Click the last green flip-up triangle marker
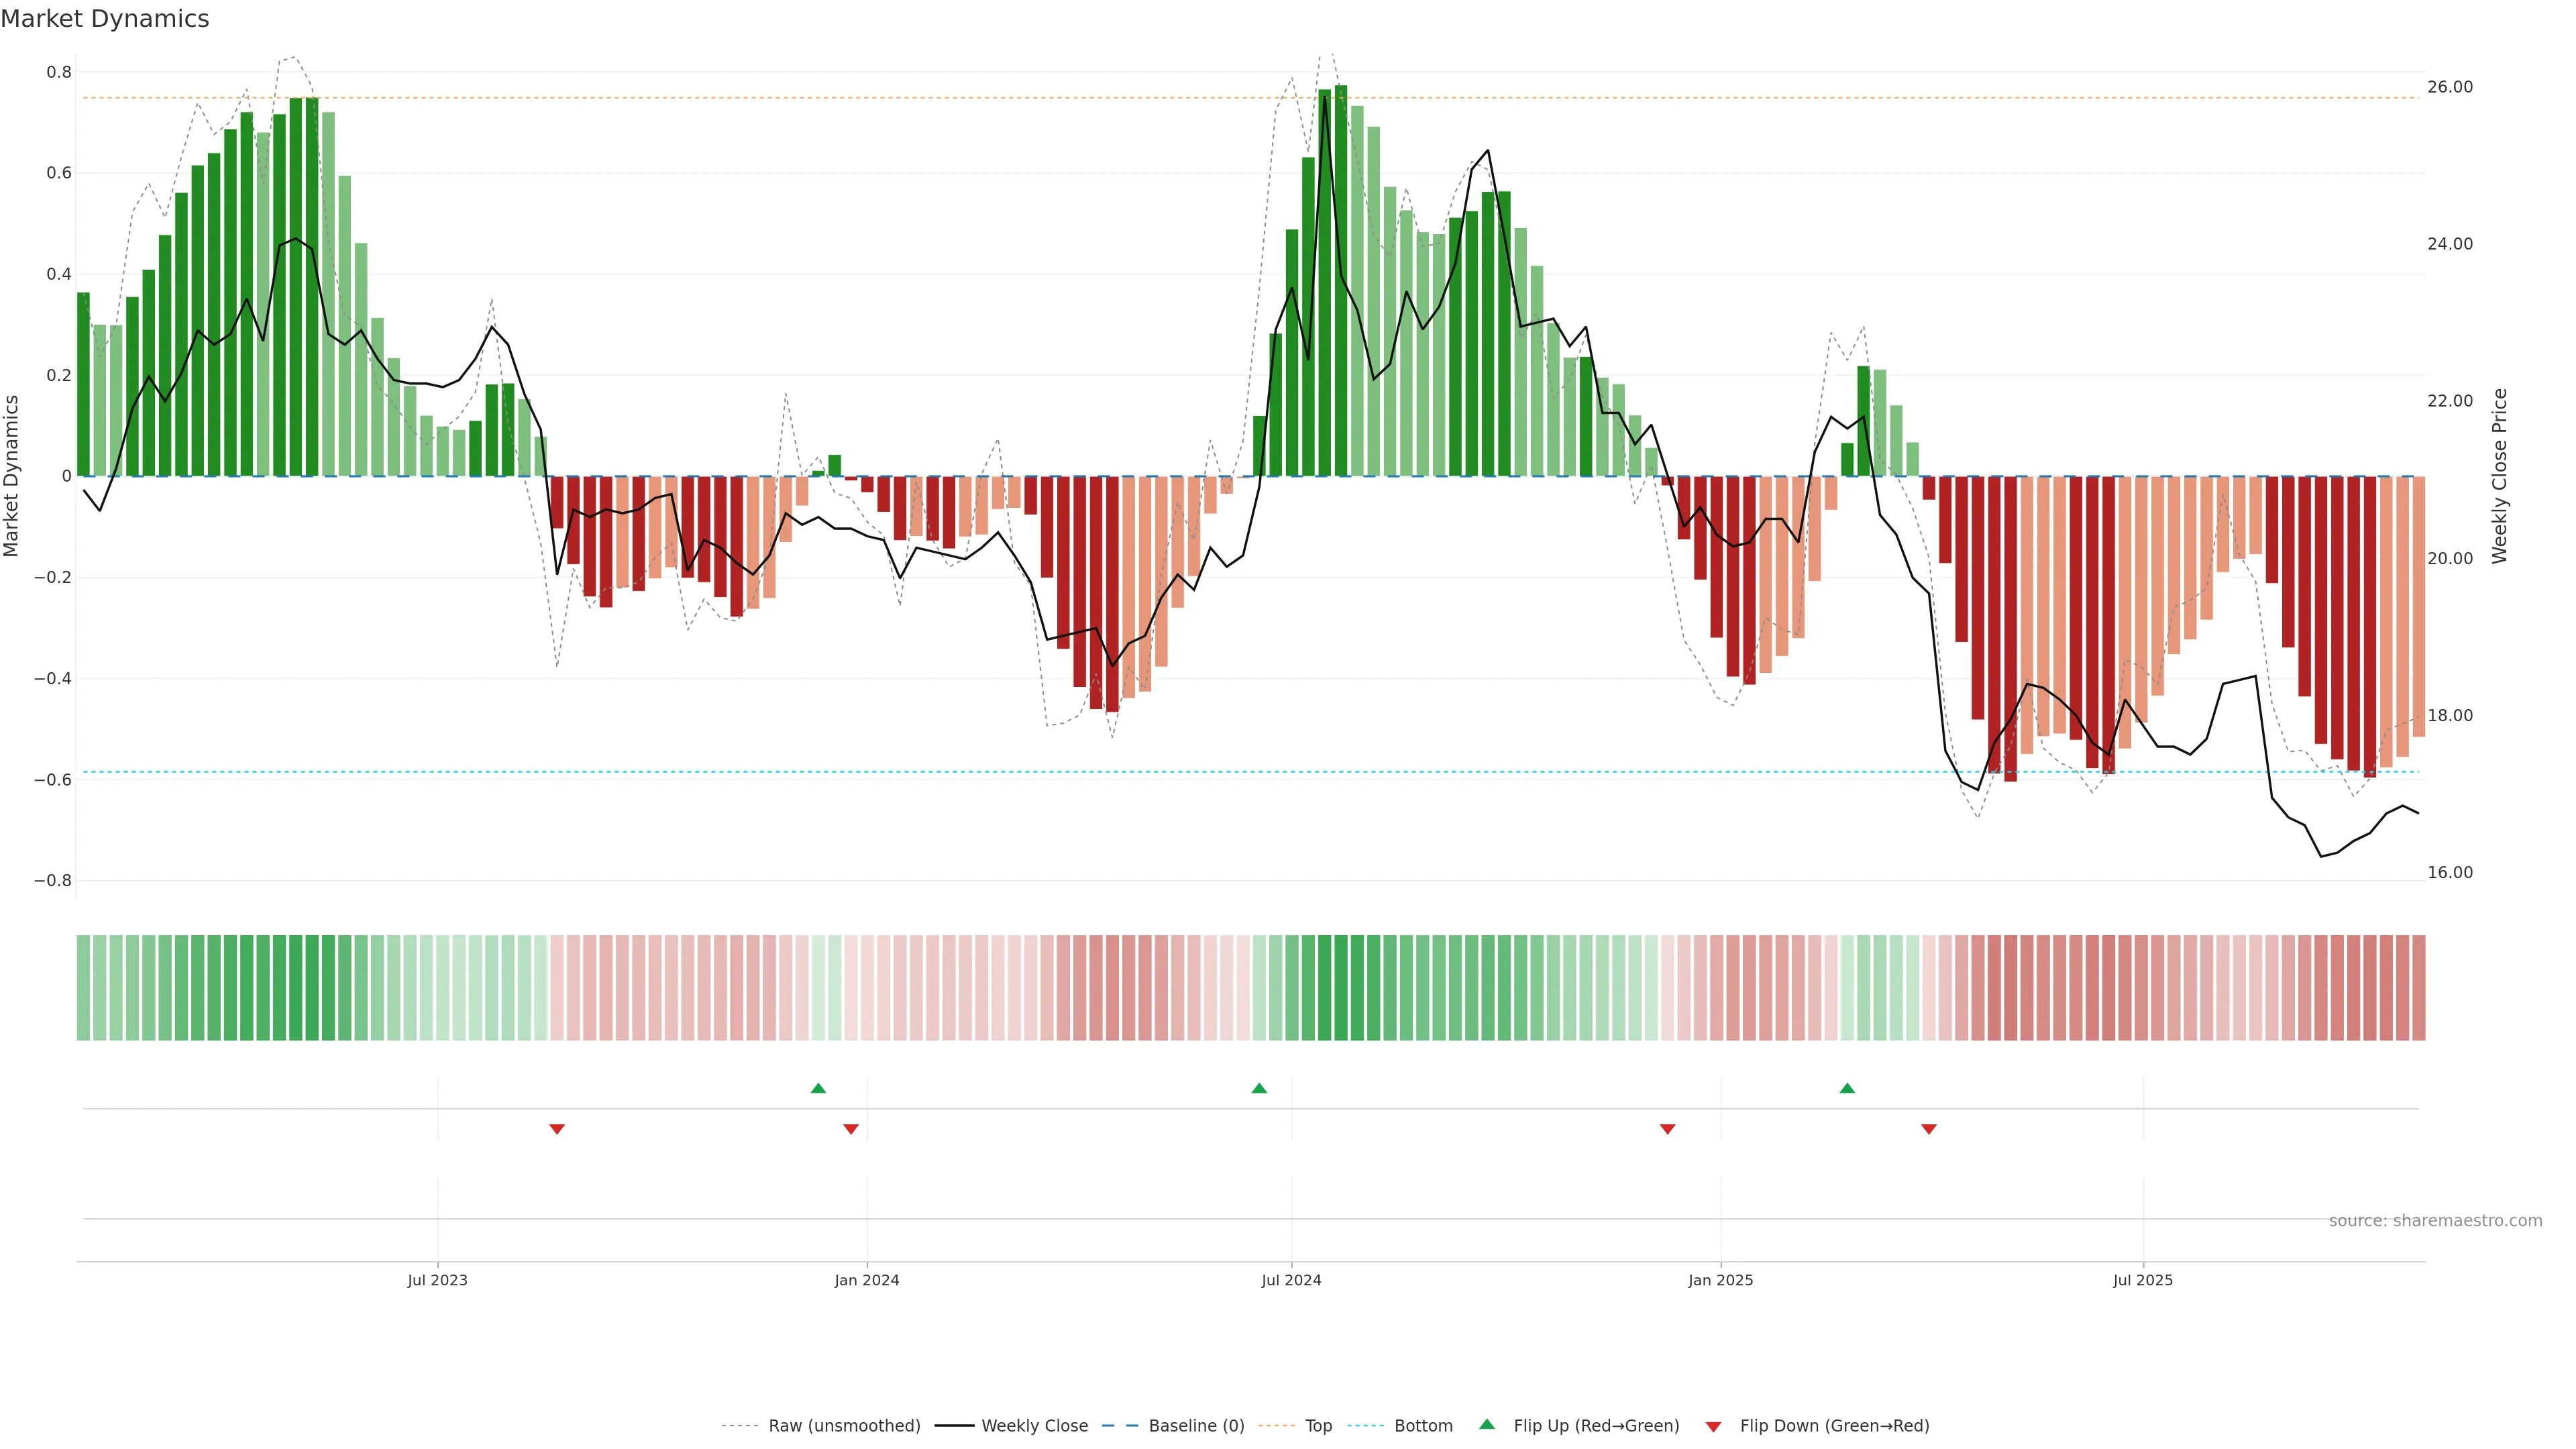Viewport: 2576px width, 1449px height. tap(1847, 1088)
